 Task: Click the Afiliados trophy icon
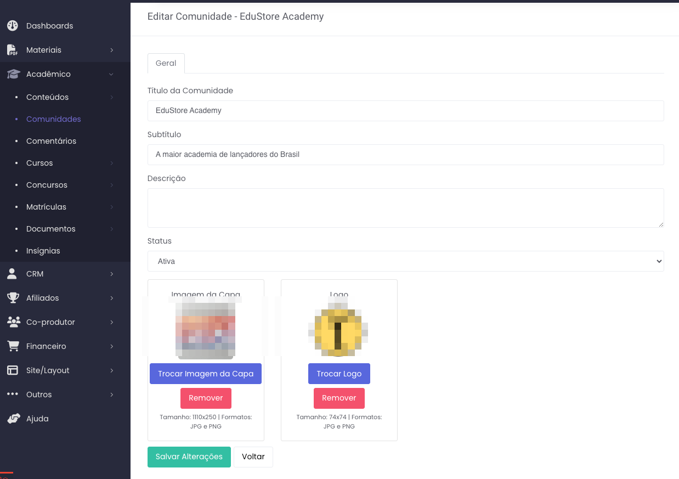13,298
